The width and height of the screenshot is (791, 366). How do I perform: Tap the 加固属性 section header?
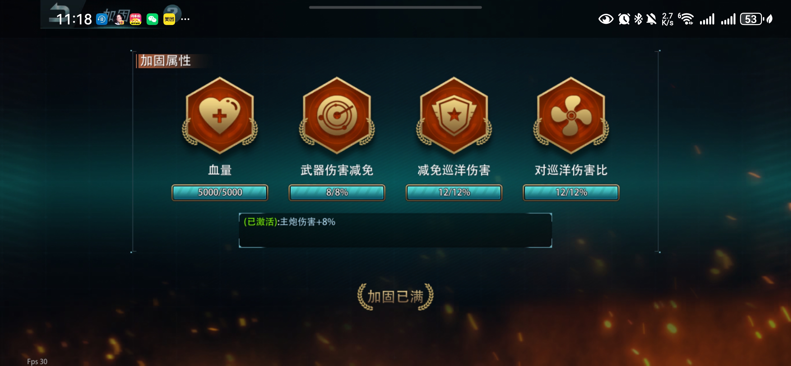[166, 61]
